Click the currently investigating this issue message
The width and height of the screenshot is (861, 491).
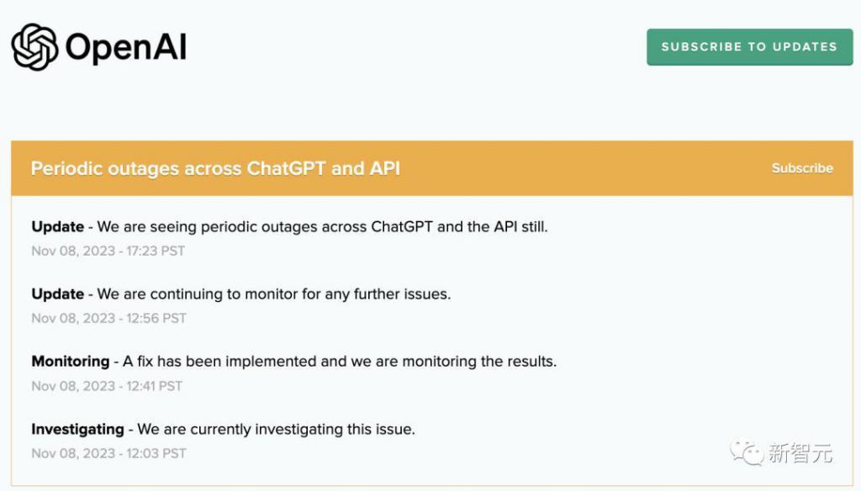276,430
